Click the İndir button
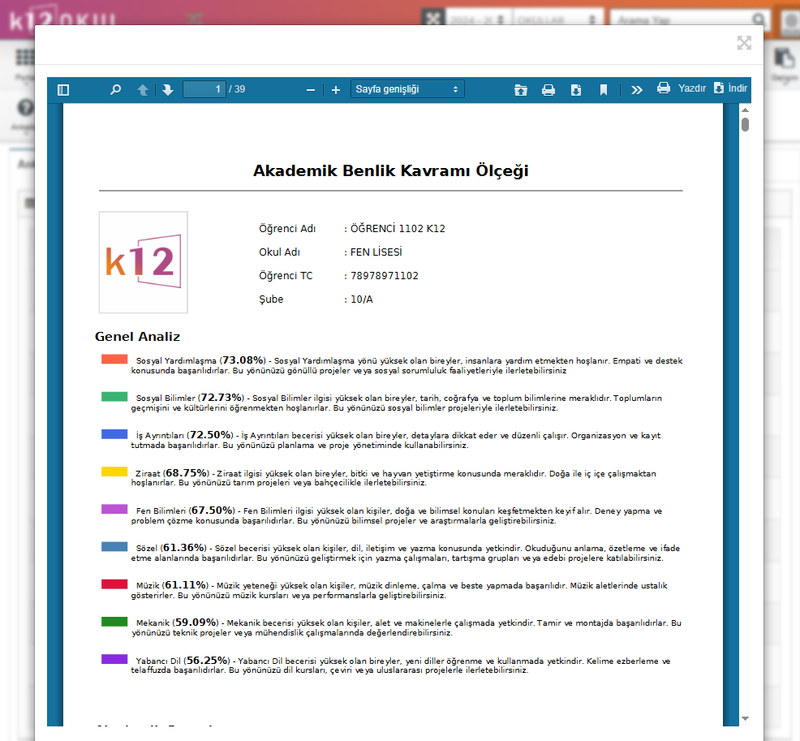The width and height of the screenshot is (800, 741). click(730, 88)
